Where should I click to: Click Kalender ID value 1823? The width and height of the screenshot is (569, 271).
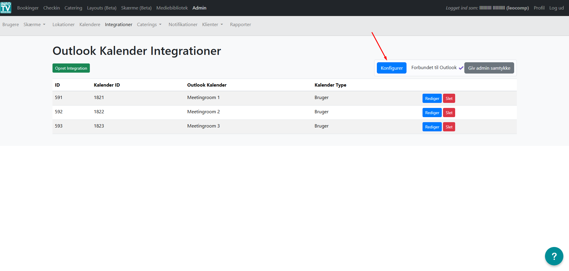point(99,126)
